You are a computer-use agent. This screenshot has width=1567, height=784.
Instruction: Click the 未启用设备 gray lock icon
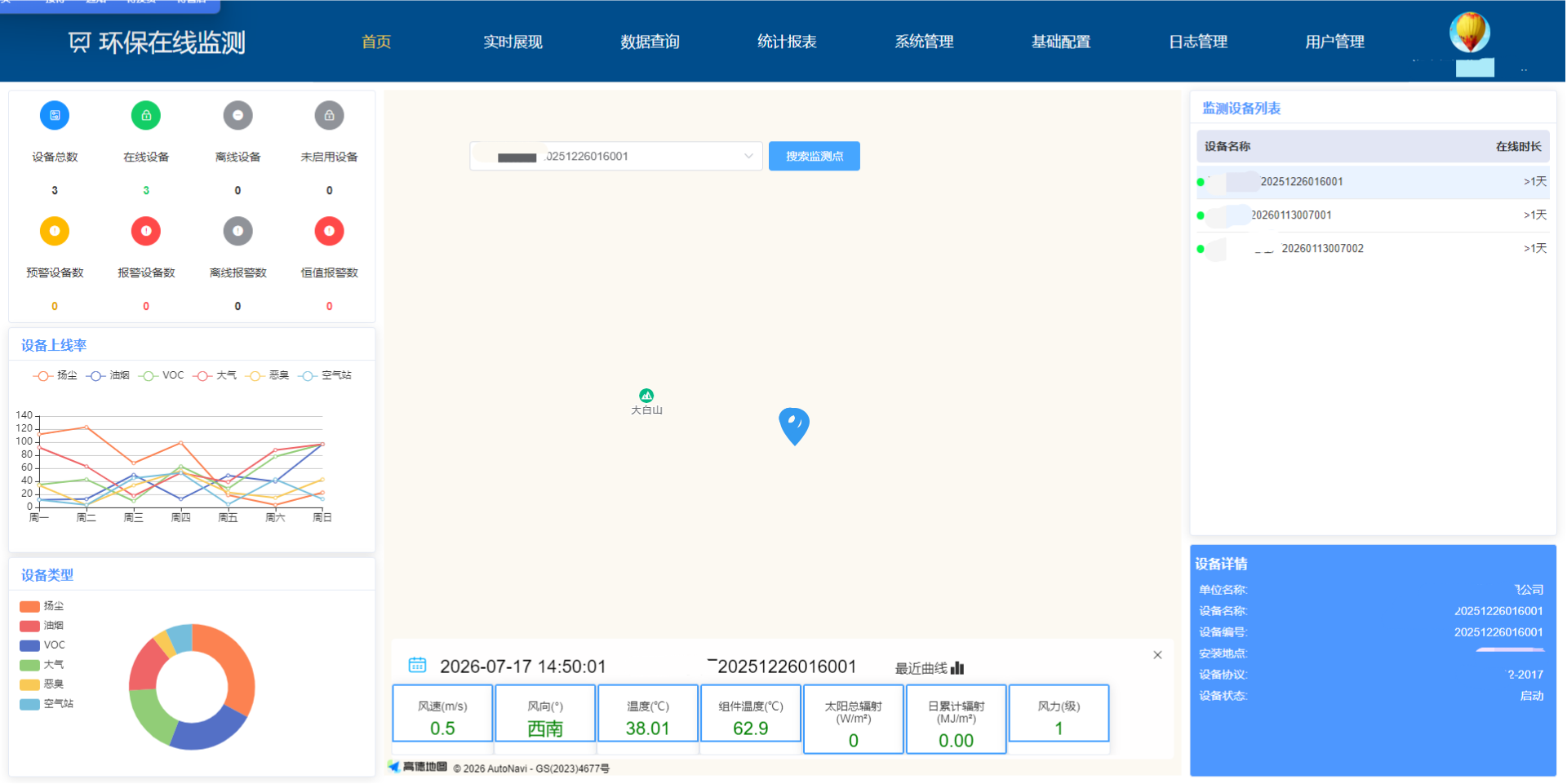point(329,116)
